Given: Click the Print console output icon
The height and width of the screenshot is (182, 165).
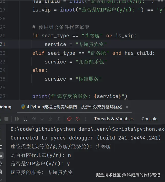Looking at the screenshot, I should (x=1, y=164).
